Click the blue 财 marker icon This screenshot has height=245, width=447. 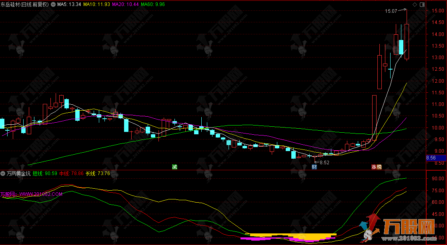click(314, 166)
